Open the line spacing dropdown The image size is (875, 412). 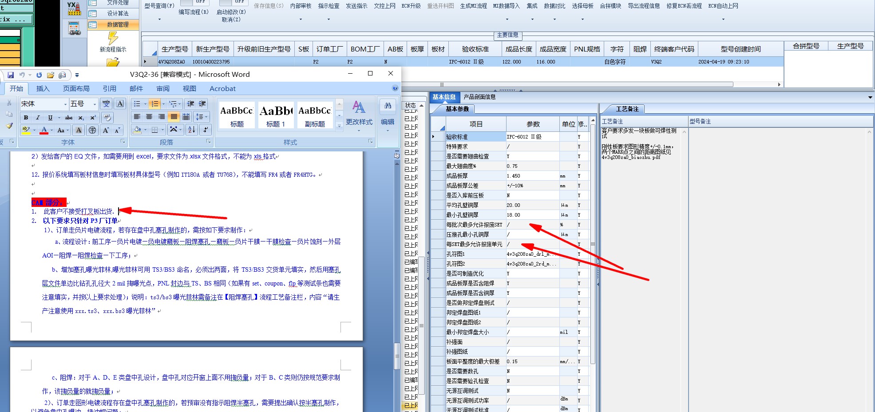[202, 117]
